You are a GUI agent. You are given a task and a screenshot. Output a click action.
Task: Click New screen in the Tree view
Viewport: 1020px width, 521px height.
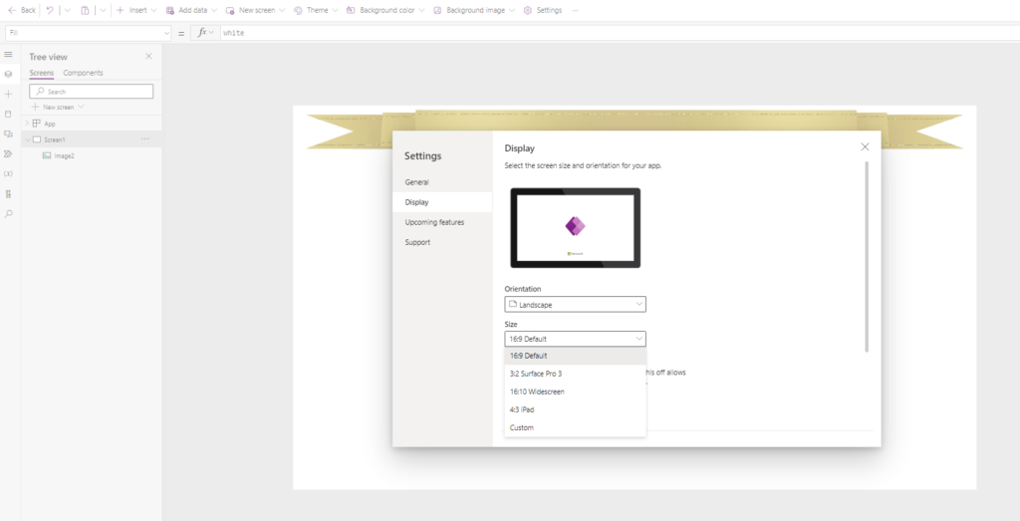tap(58, 107)
